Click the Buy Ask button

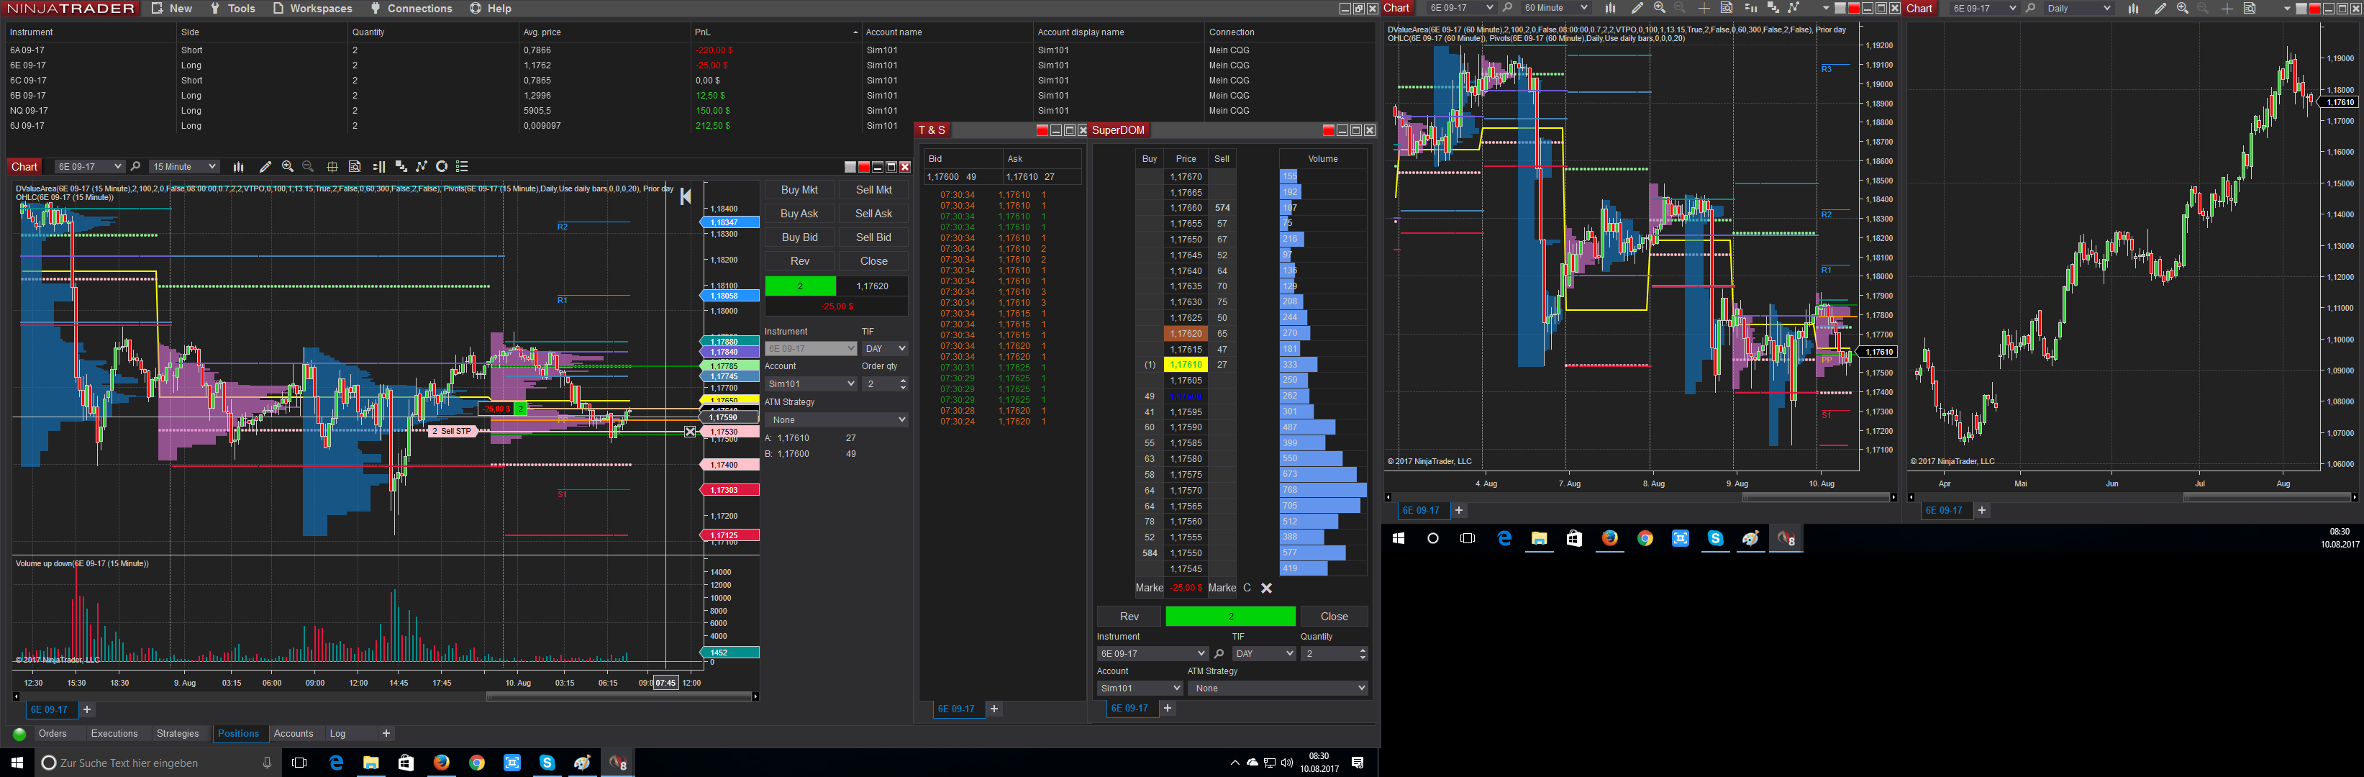(799, 214)
